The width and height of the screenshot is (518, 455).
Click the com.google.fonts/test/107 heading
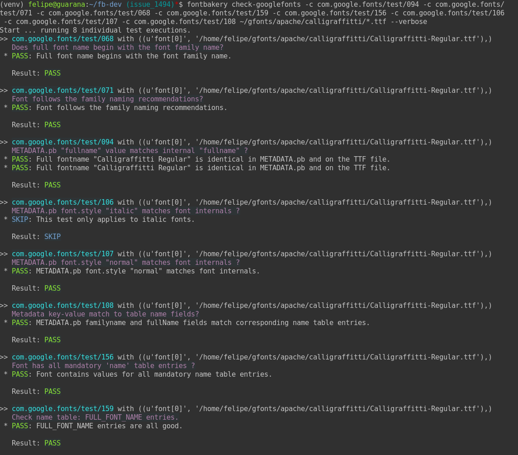point(62,254)
